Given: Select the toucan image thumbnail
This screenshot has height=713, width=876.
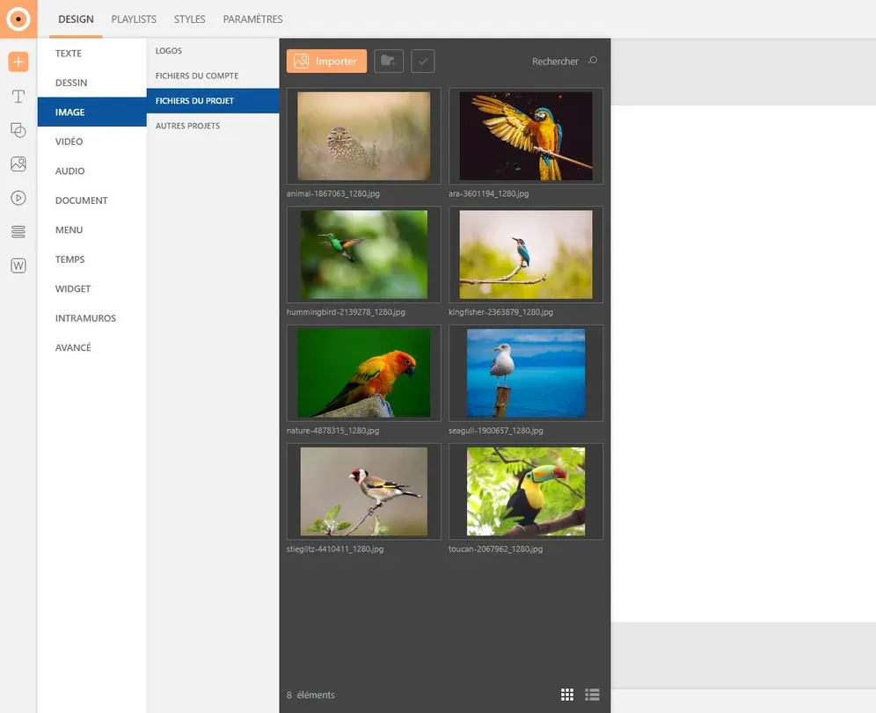Looking at the screenshot, I should pos(525,491).
